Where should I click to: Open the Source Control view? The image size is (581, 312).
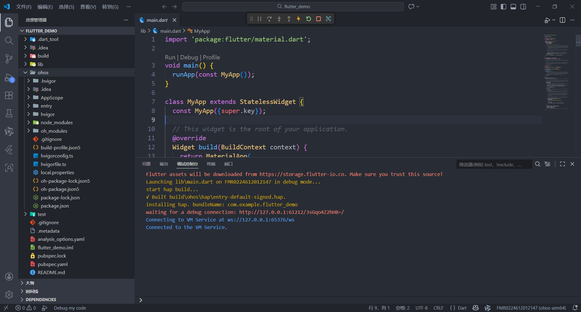(x=9, y=59)
